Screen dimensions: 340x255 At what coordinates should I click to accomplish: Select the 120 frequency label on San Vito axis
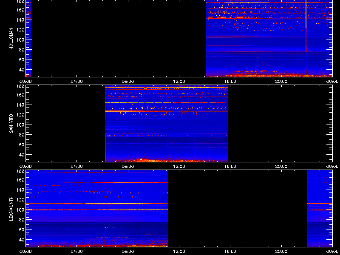click(21, 115)
